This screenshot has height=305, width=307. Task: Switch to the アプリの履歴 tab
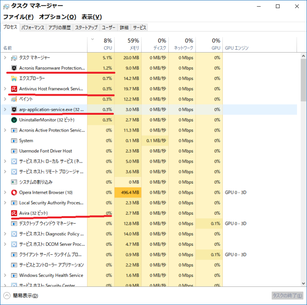coord(59,28)
